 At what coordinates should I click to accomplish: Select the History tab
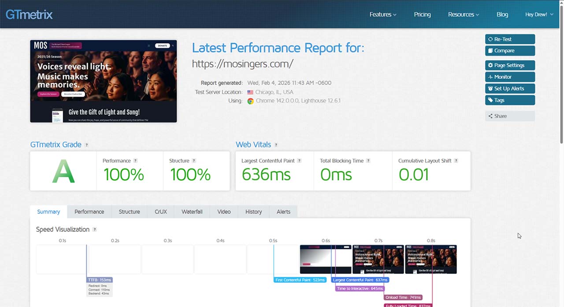[253, 212]
